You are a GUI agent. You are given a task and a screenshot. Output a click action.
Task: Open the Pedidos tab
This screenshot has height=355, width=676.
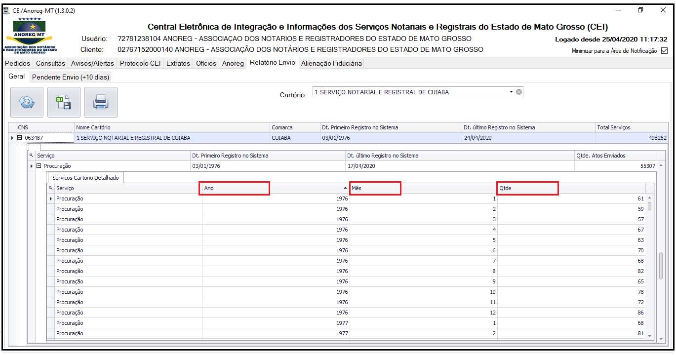[x=17, y=63]
